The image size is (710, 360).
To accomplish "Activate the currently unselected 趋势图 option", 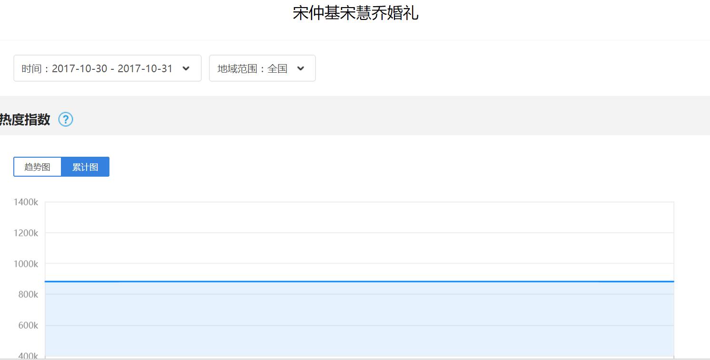I will [x=37, y=166].
